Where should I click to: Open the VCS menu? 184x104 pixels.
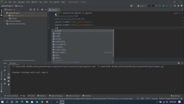click(51, 2)
